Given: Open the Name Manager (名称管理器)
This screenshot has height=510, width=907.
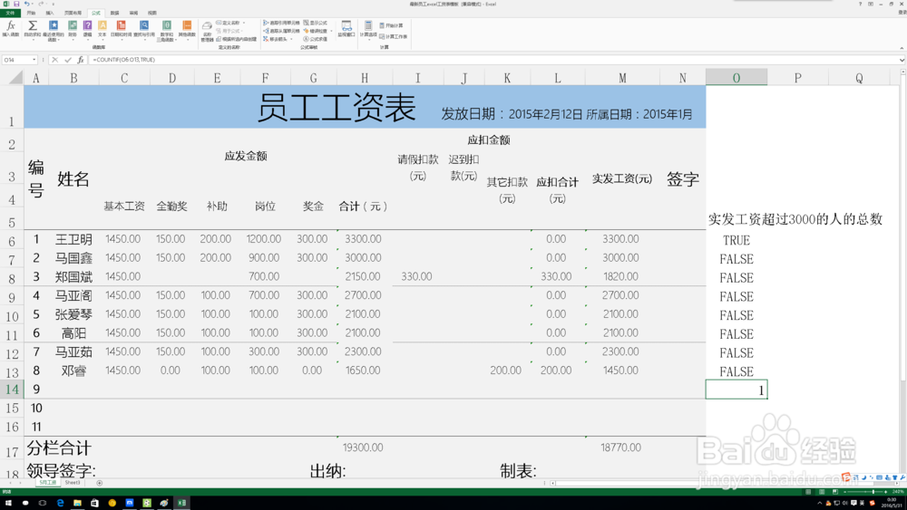Looking at the screenshot, I should [x=207, y=31].
